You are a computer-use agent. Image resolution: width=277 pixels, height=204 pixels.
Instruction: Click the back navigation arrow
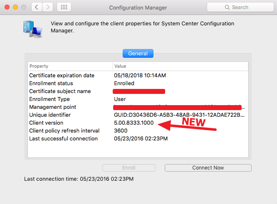coord(37,7)
